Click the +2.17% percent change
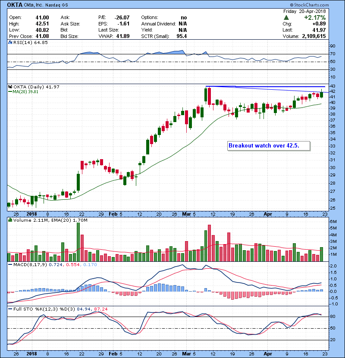This screenshot has height=358, width=345. [315, 18]
